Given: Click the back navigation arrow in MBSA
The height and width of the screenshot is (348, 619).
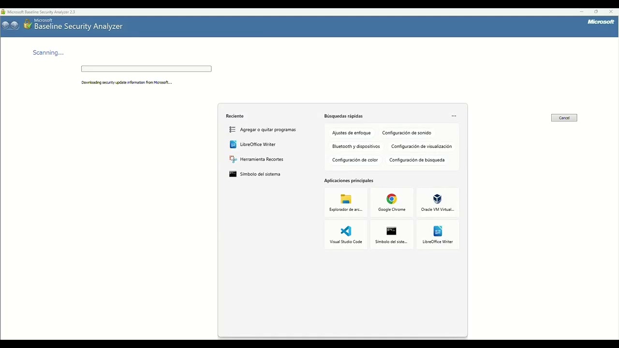Looking at the screenshot, I should 6,26.
